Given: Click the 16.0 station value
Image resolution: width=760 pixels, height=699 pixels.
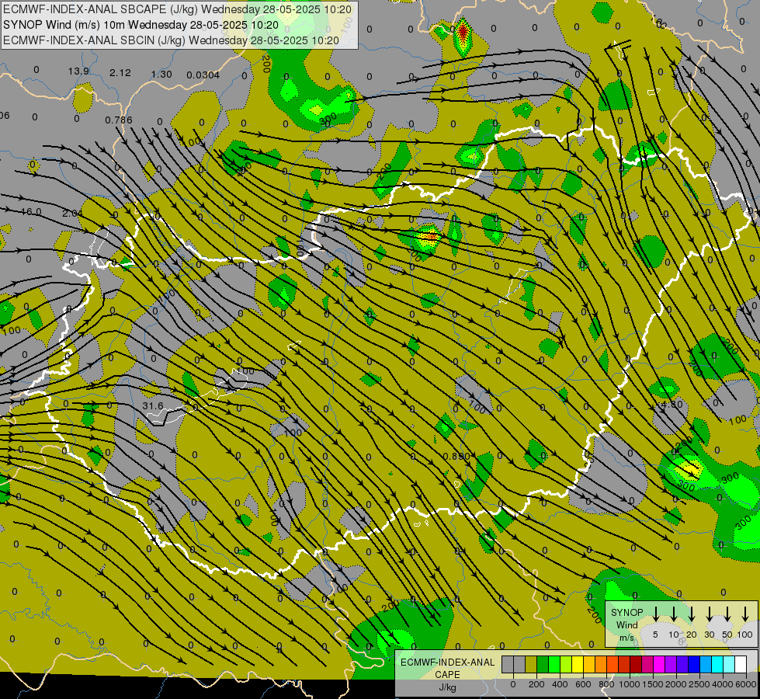Looking at the screenshot, I should pyautogui.click(x=31, y=212).
